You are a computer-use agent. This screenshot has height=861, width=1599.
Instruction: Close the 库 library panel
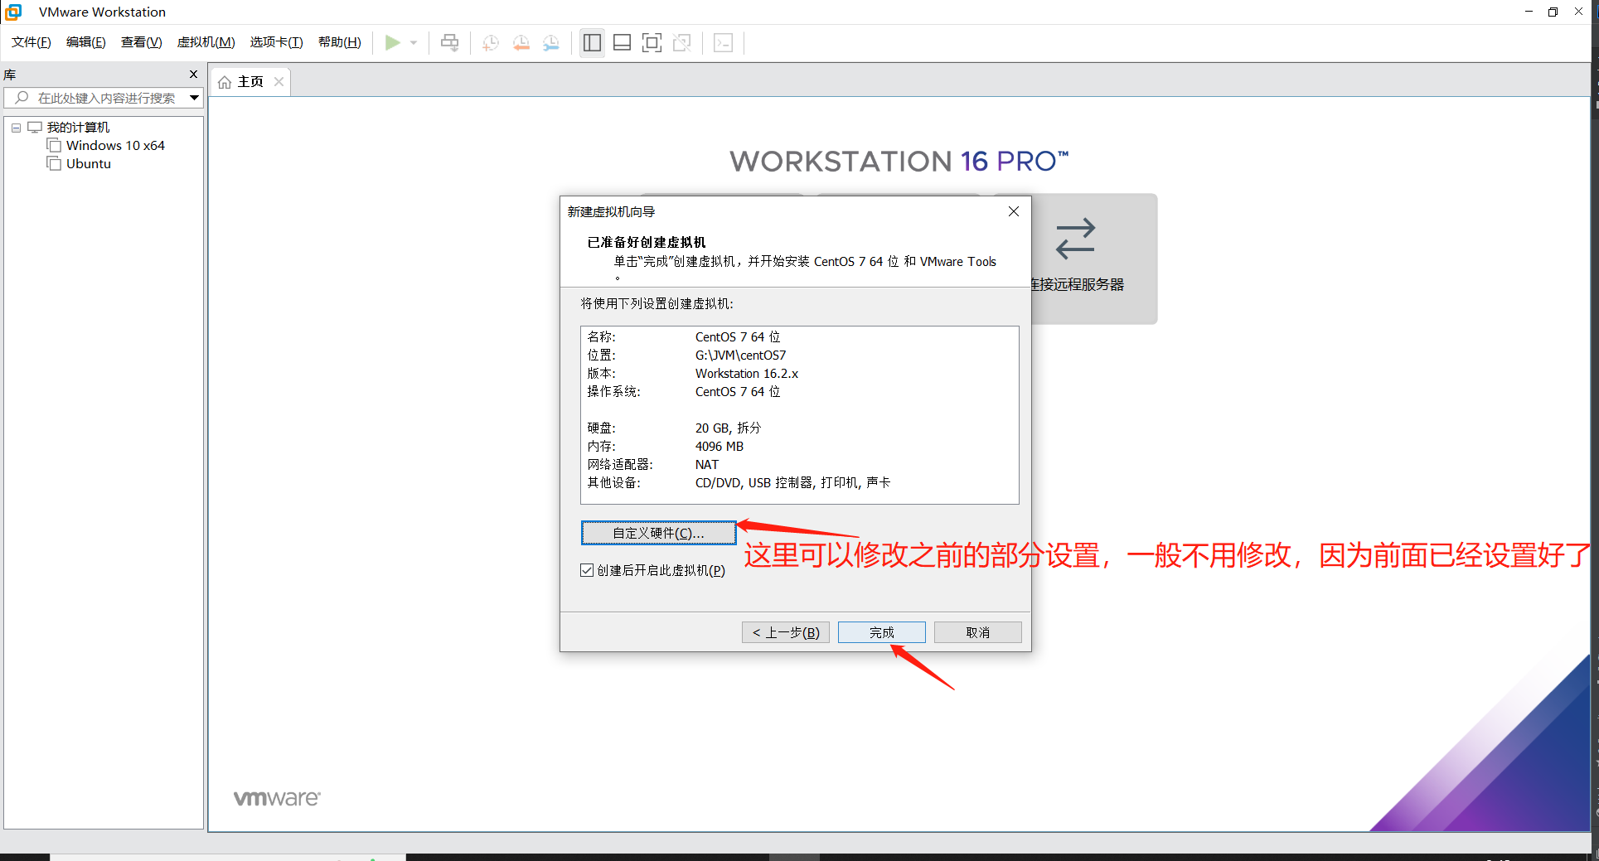click(x=194, y=75)
